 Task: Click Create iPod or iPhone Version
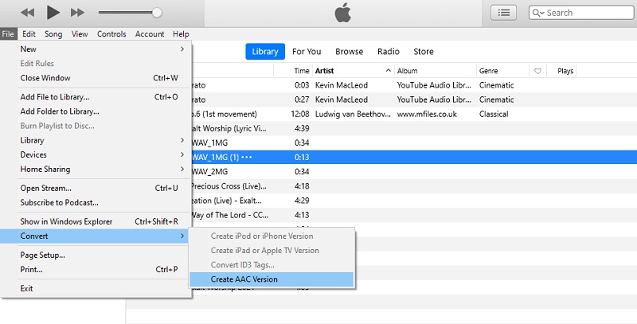coord(272,236)
